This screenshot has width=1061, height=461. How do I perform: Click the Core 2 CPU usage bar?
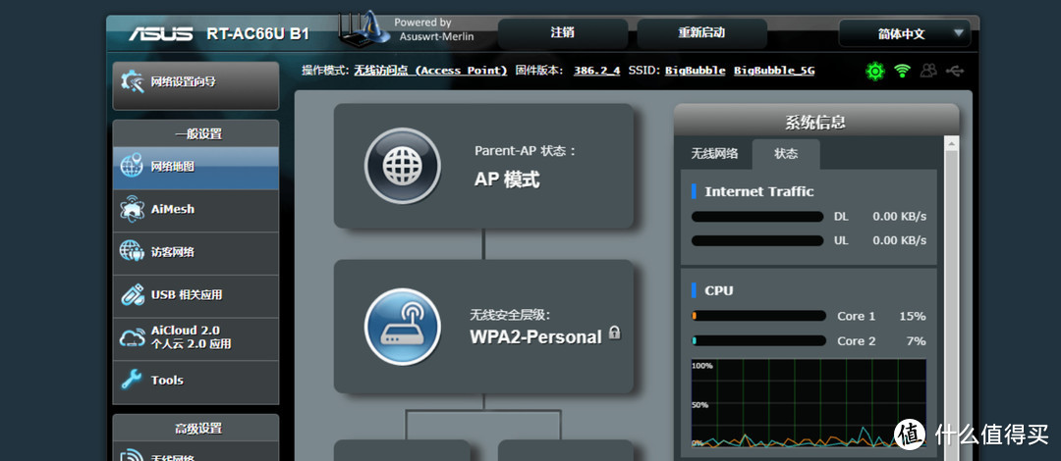pos(758,340)
